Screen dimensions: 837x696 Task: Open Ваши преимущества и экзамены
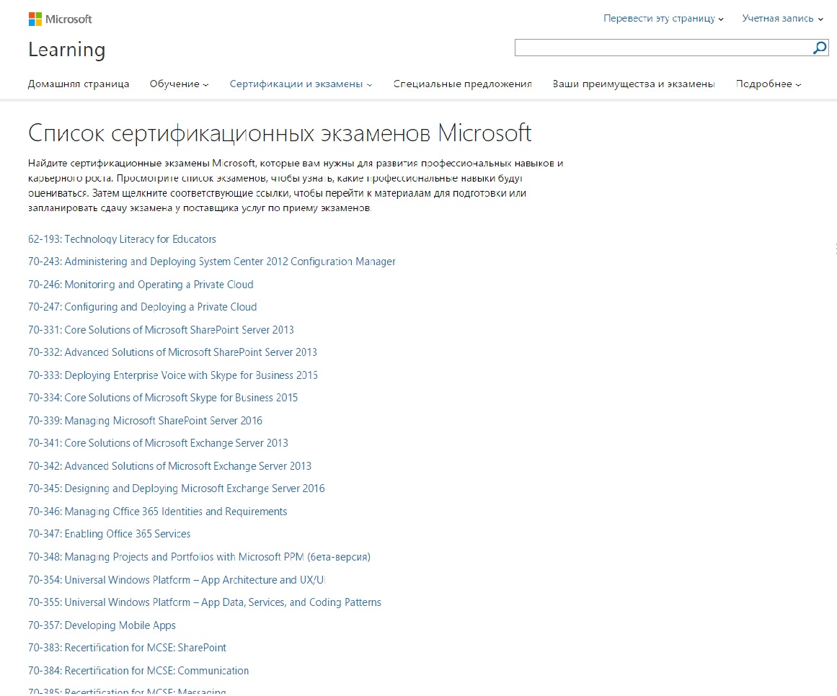633,84
